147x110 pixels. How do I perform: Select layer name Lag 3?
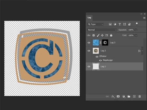(113, 43)
